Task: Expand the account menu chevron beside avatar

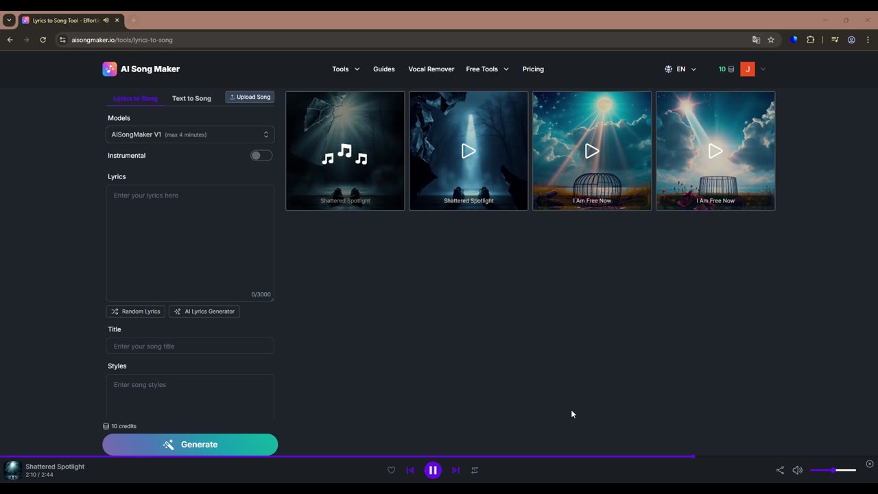Action: (763, 69)
